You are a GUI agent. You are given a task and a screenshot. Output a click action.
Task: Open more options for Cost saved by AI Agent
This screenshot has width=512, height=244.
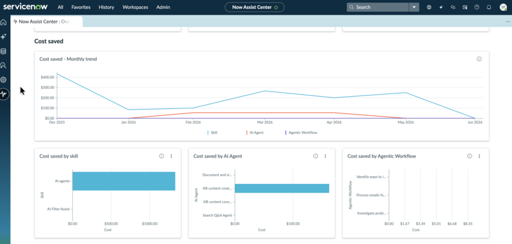pyautogui.click(x=325, y=156)
